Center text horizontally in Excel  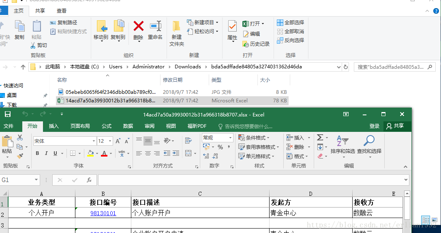(148, 153)
